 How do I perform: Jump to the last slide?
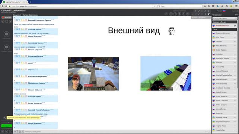[x=188, y=14]
